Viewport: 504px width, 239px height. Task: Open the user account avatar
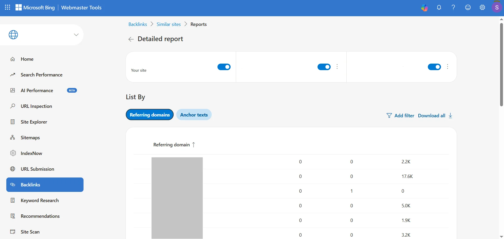point(497,8)
